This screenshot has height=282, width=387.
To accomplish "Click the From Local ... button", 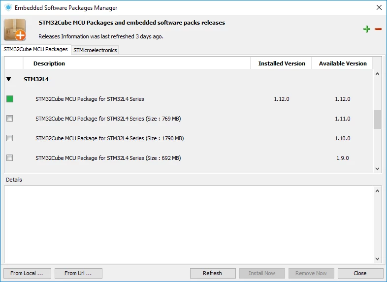I will coord(27,273).
